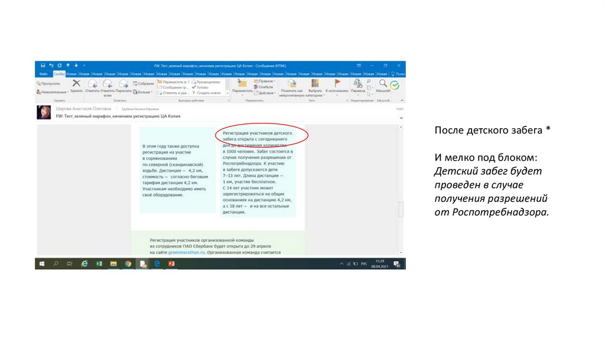Click the sender's profile photo
This screenshot has width=605, height=339.
[x=44, y=112]
